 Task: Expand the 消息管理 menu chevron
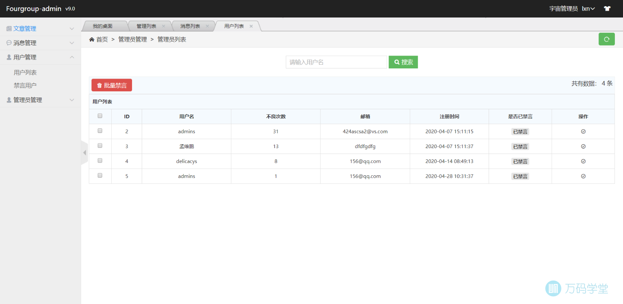pyautogui.click(x=72, y=43)
